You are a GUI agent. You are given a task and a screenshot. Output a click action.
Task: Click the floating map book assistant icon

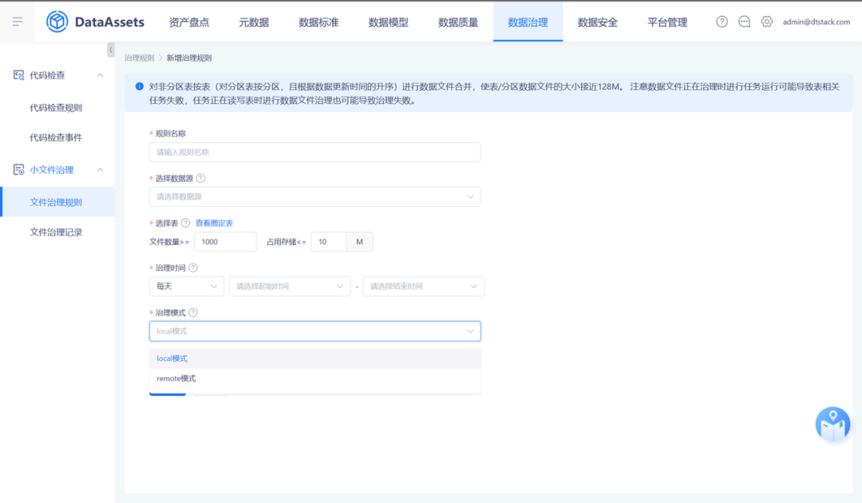pos(832,424)
